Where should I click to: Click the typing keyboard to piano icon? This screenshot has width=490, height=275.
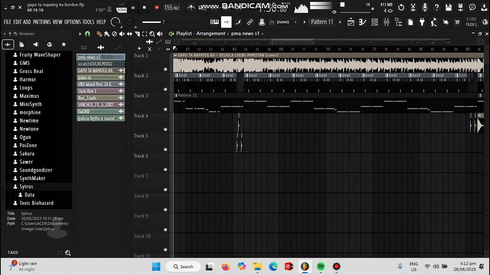click(x=214, y=22)
